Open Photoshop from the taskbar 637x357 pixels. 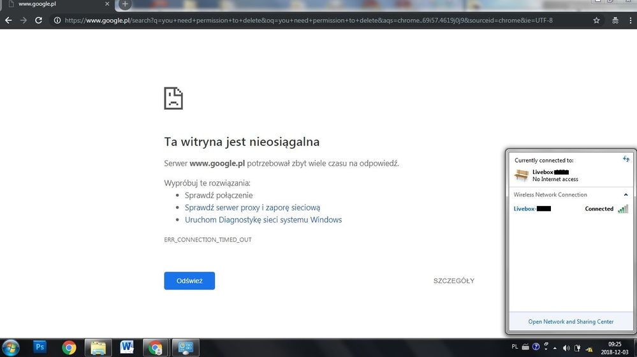(x=40, y=347)
